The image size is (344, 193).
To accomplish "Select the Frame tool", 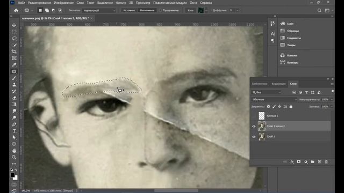I will [x=14, y=58].
